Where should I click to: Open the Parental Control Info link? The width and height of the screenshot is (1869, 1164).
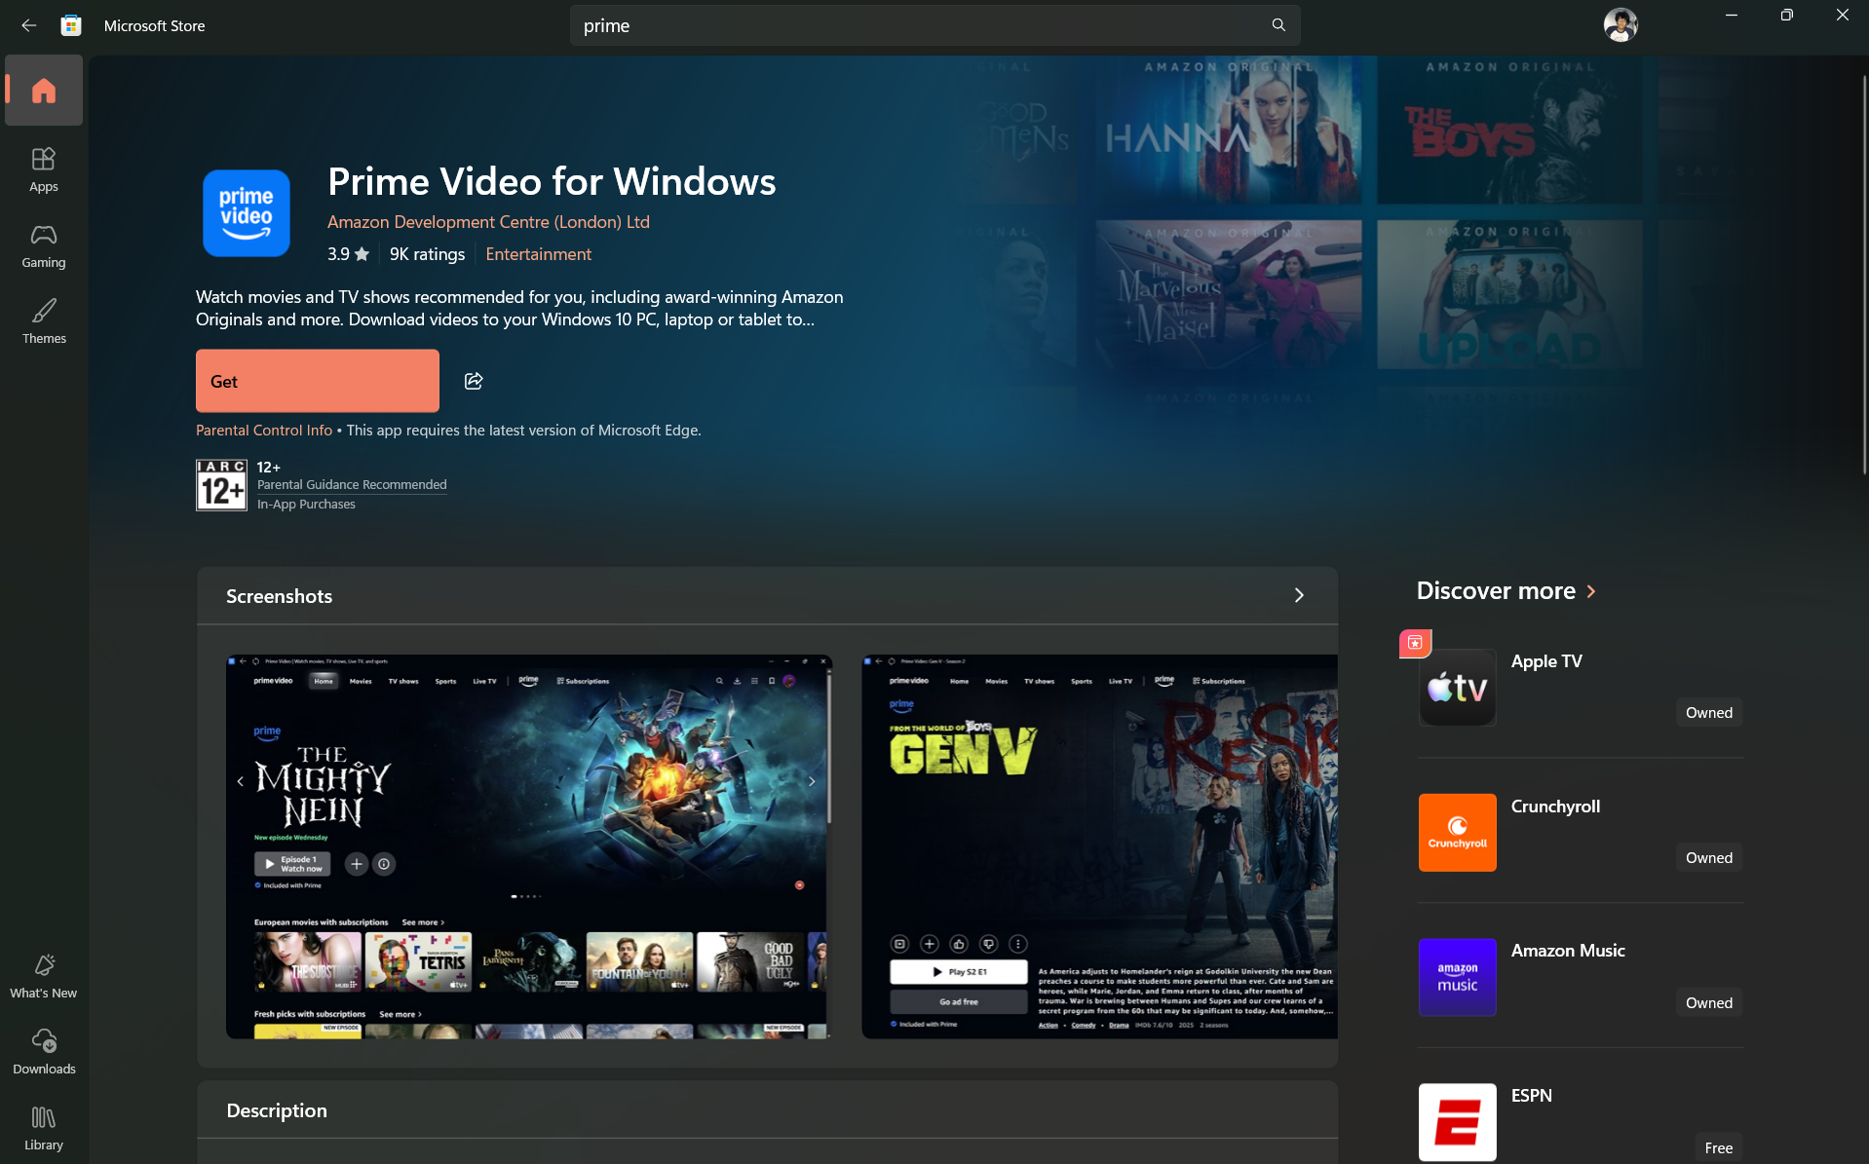click(x=264, y=431)
